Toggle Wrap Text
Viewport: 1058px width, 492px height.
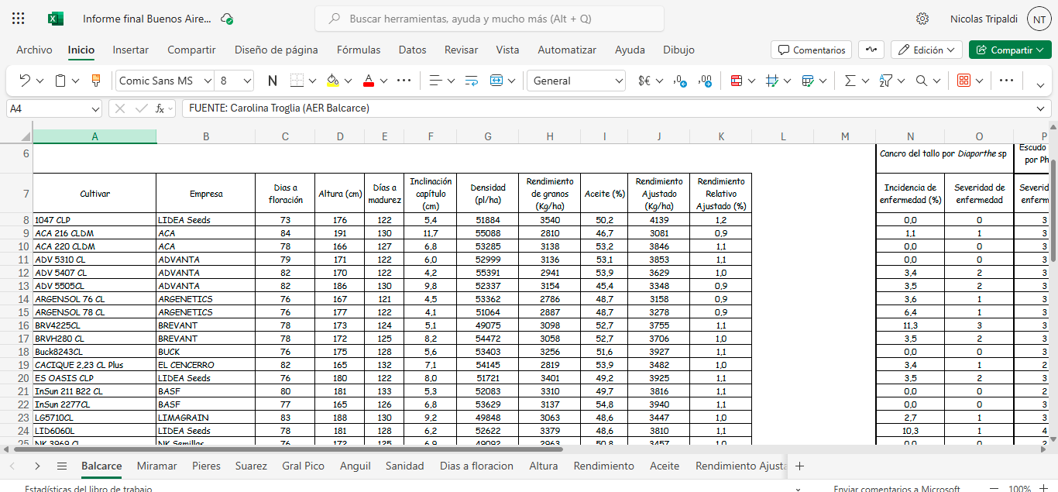[472, 81]
